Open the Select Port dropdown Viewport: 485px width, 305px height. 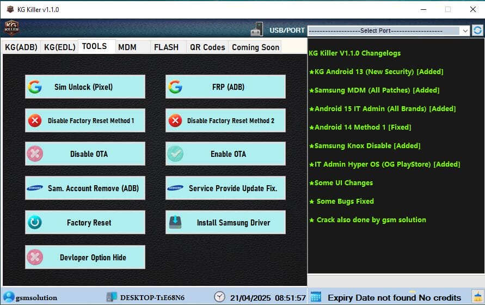coord(388,31)
